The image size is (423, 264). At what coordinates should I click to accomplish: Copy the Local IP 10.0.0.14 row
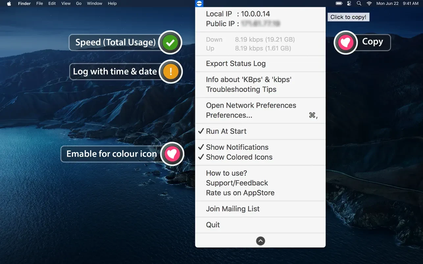point(260,14)
